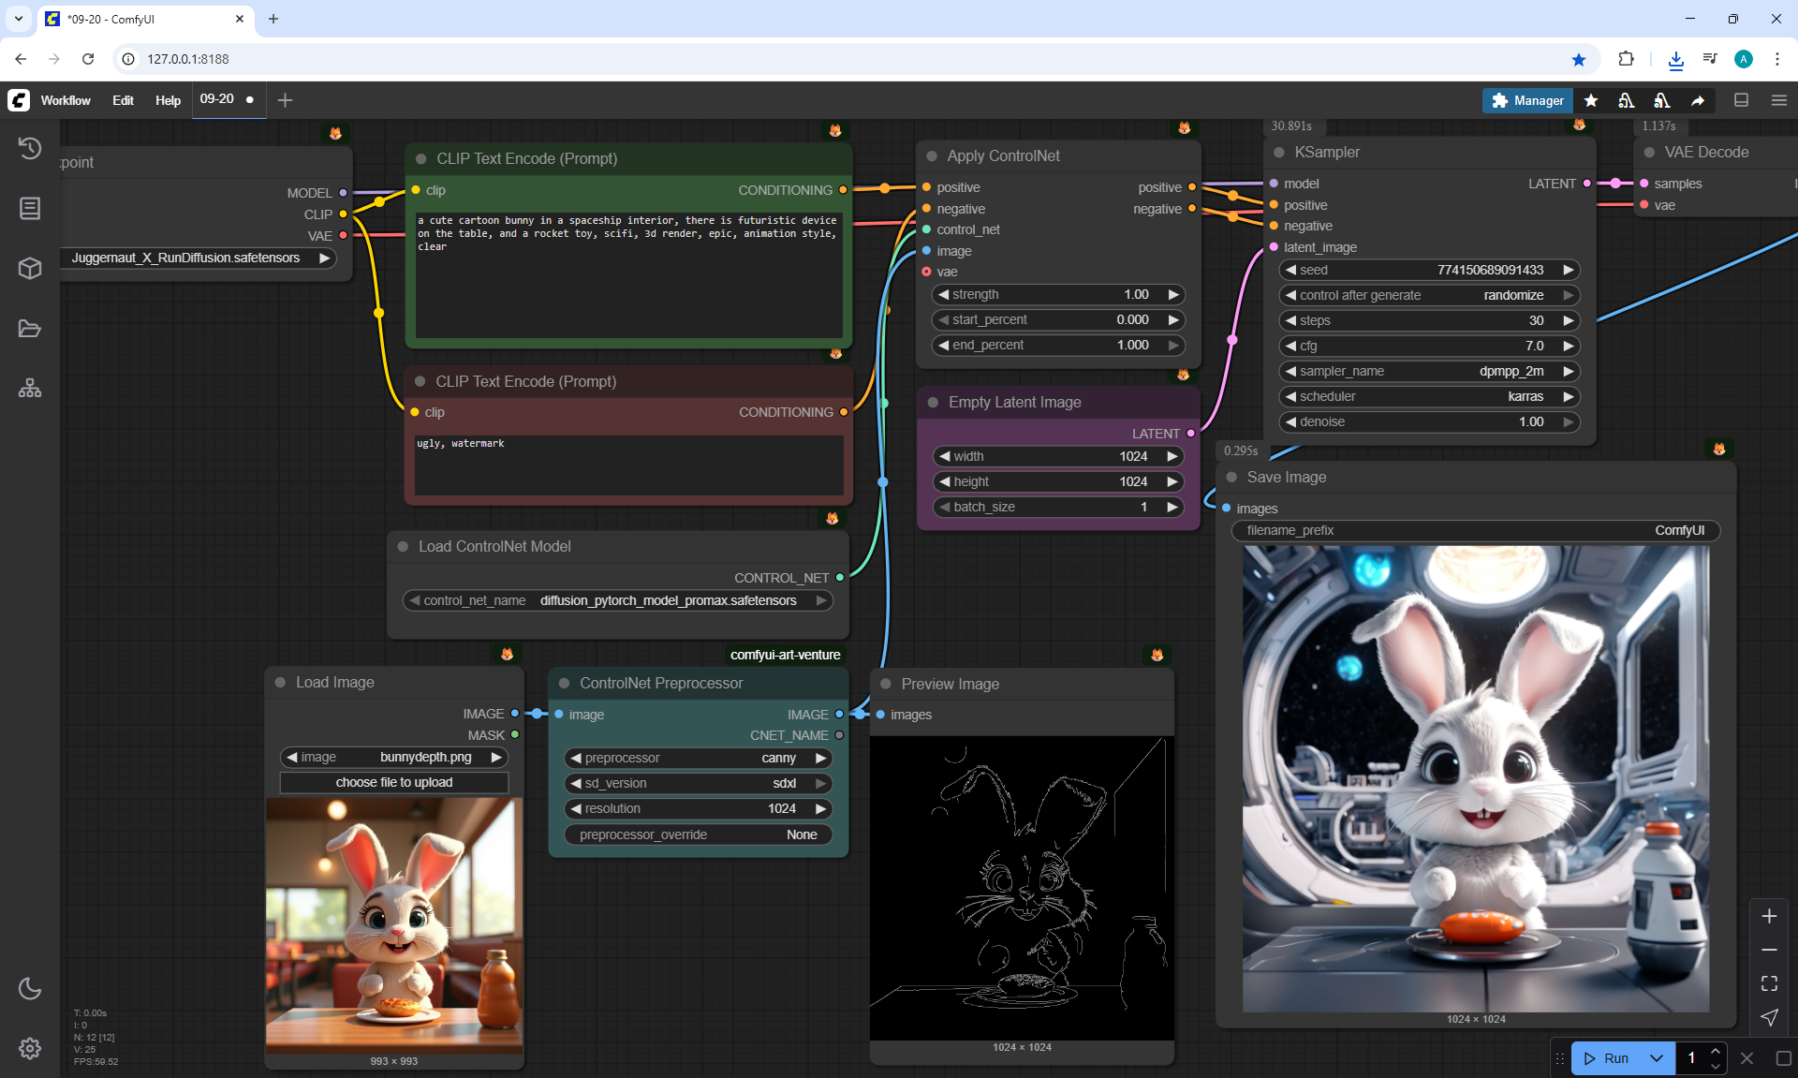
Task: Toggle dark theme moon icon
Action: pos(30,988)
